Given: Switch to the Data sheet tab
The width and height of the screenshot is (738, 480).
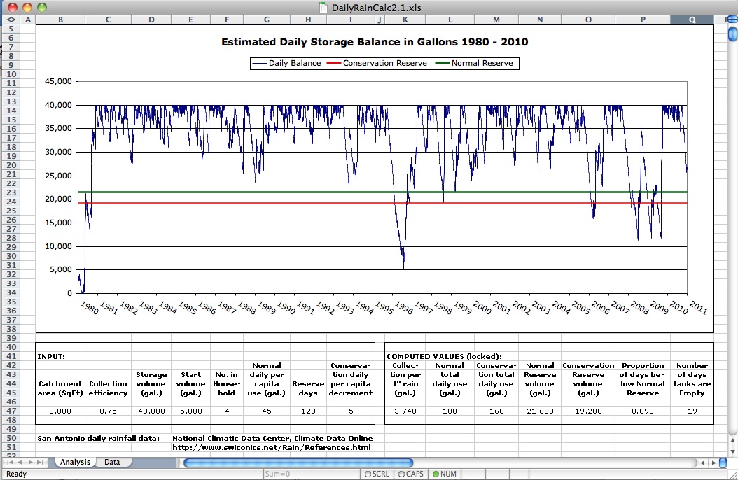Looking at the screenshot, I should [112, 463].
